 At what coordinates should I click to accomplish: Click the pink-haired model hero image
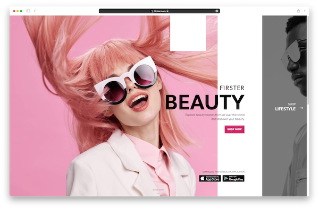[x=113, y=106]
